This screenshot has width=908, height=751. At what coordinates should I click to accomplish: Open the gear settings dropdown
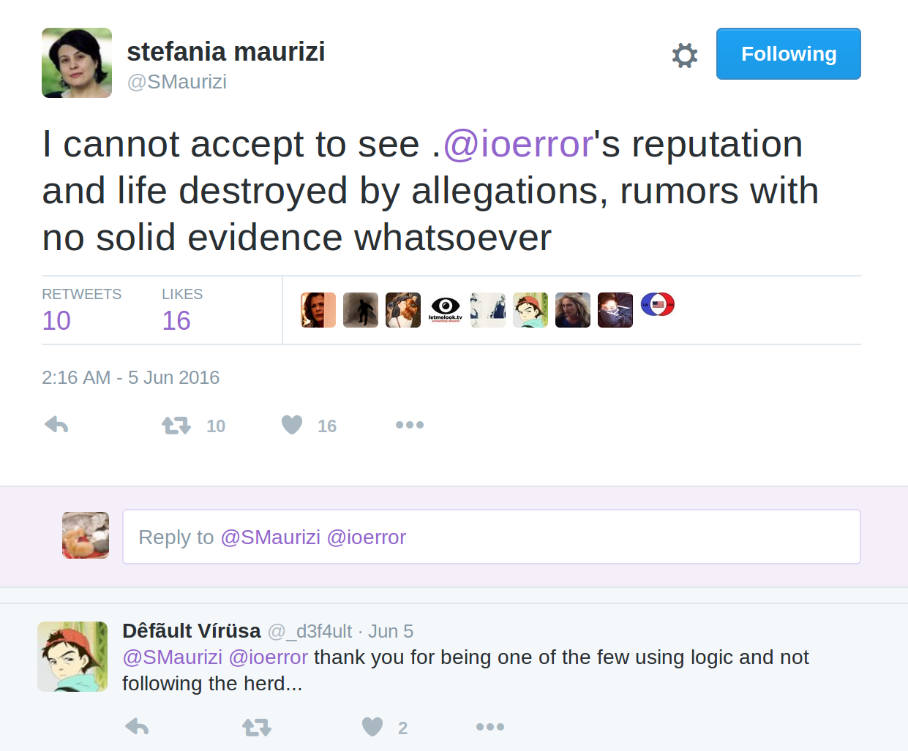pos(685,55)
